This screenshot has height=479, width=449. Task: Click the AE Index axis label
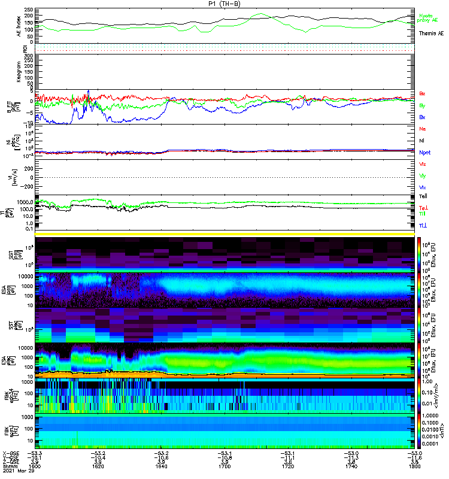tap(19, 26)
